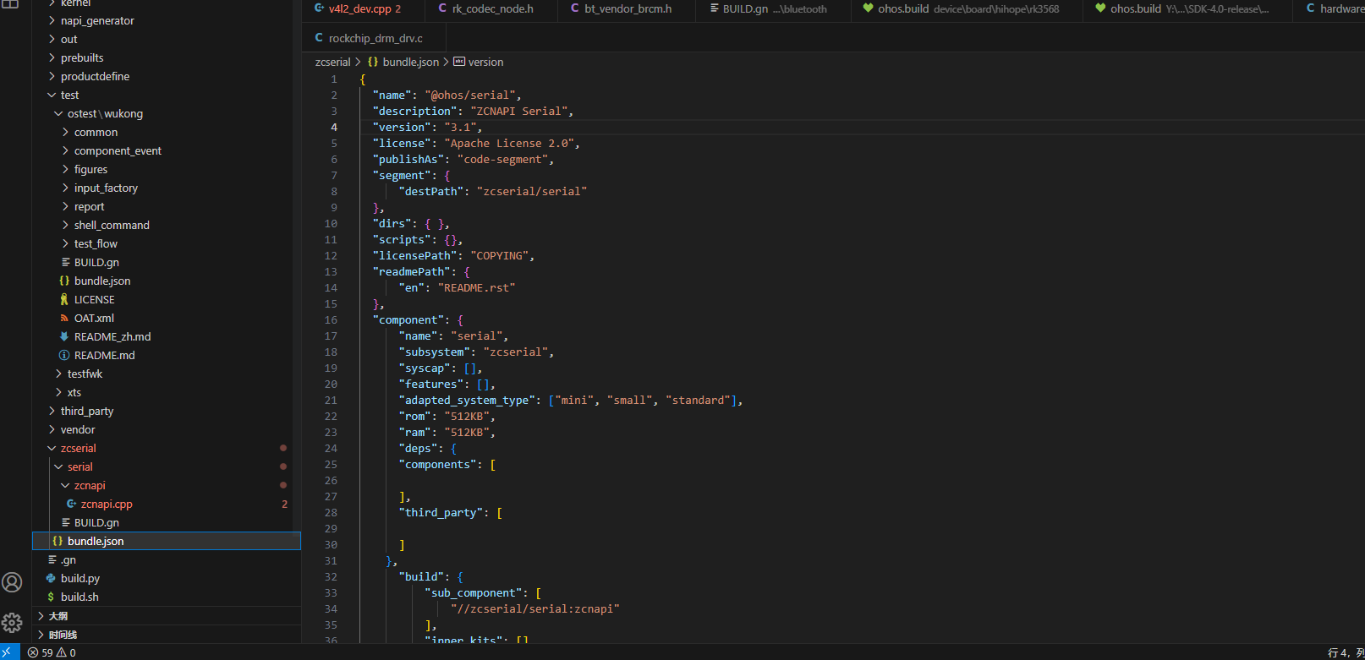The width and height of the screenshot is (1365, 660).
Task: Click the file icon of .gn
Action: click(52, 559)
